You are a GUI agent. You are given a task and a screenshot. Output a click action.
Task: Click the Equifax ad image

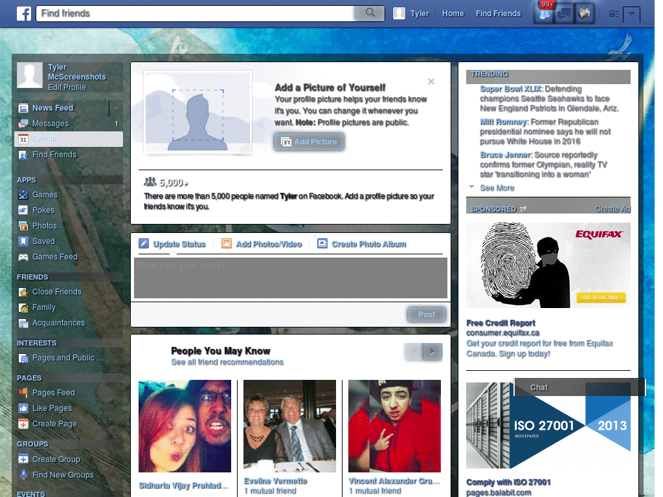click(x=548, y=265)
